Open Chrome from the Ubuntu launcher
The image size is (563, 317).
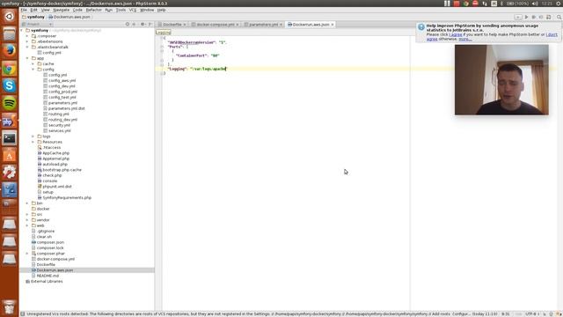(10, 69)
